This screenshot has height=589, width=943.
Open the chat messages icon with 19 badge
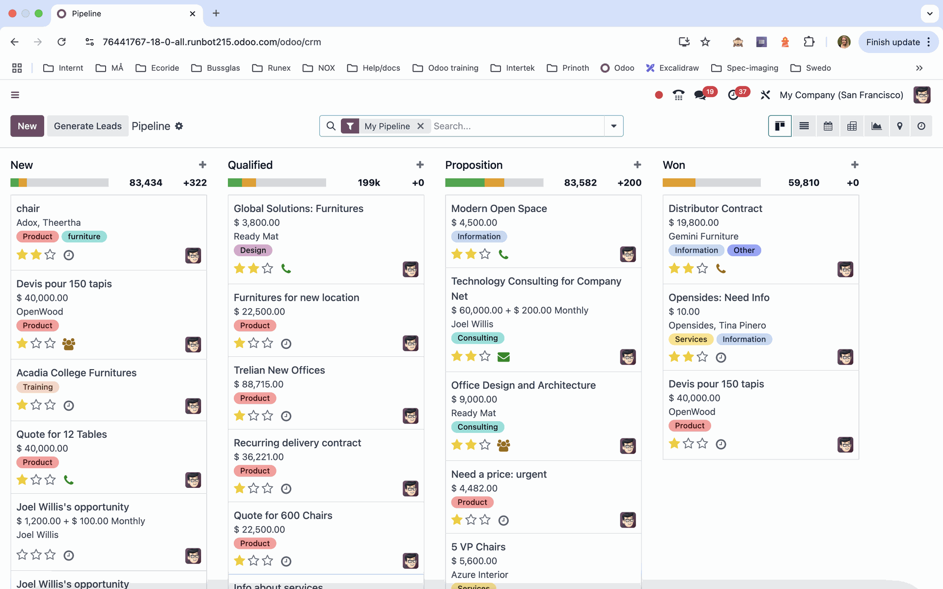click(x=700, y=95)
